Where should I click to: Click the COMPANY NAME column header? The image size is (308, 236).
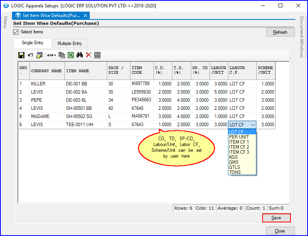pos(47,71)
